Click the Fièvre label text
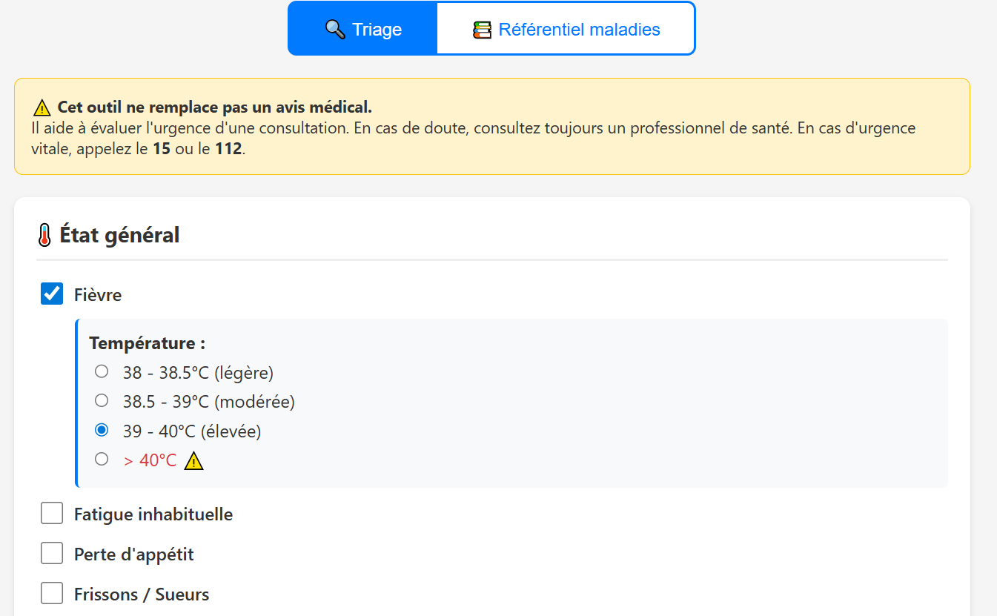997x616 pixels. tap(97, 294)
